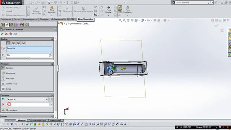This screenshot has width=231, height=130.
Task: Click the Поиск команд search box
Action: [x=192, y=3]
